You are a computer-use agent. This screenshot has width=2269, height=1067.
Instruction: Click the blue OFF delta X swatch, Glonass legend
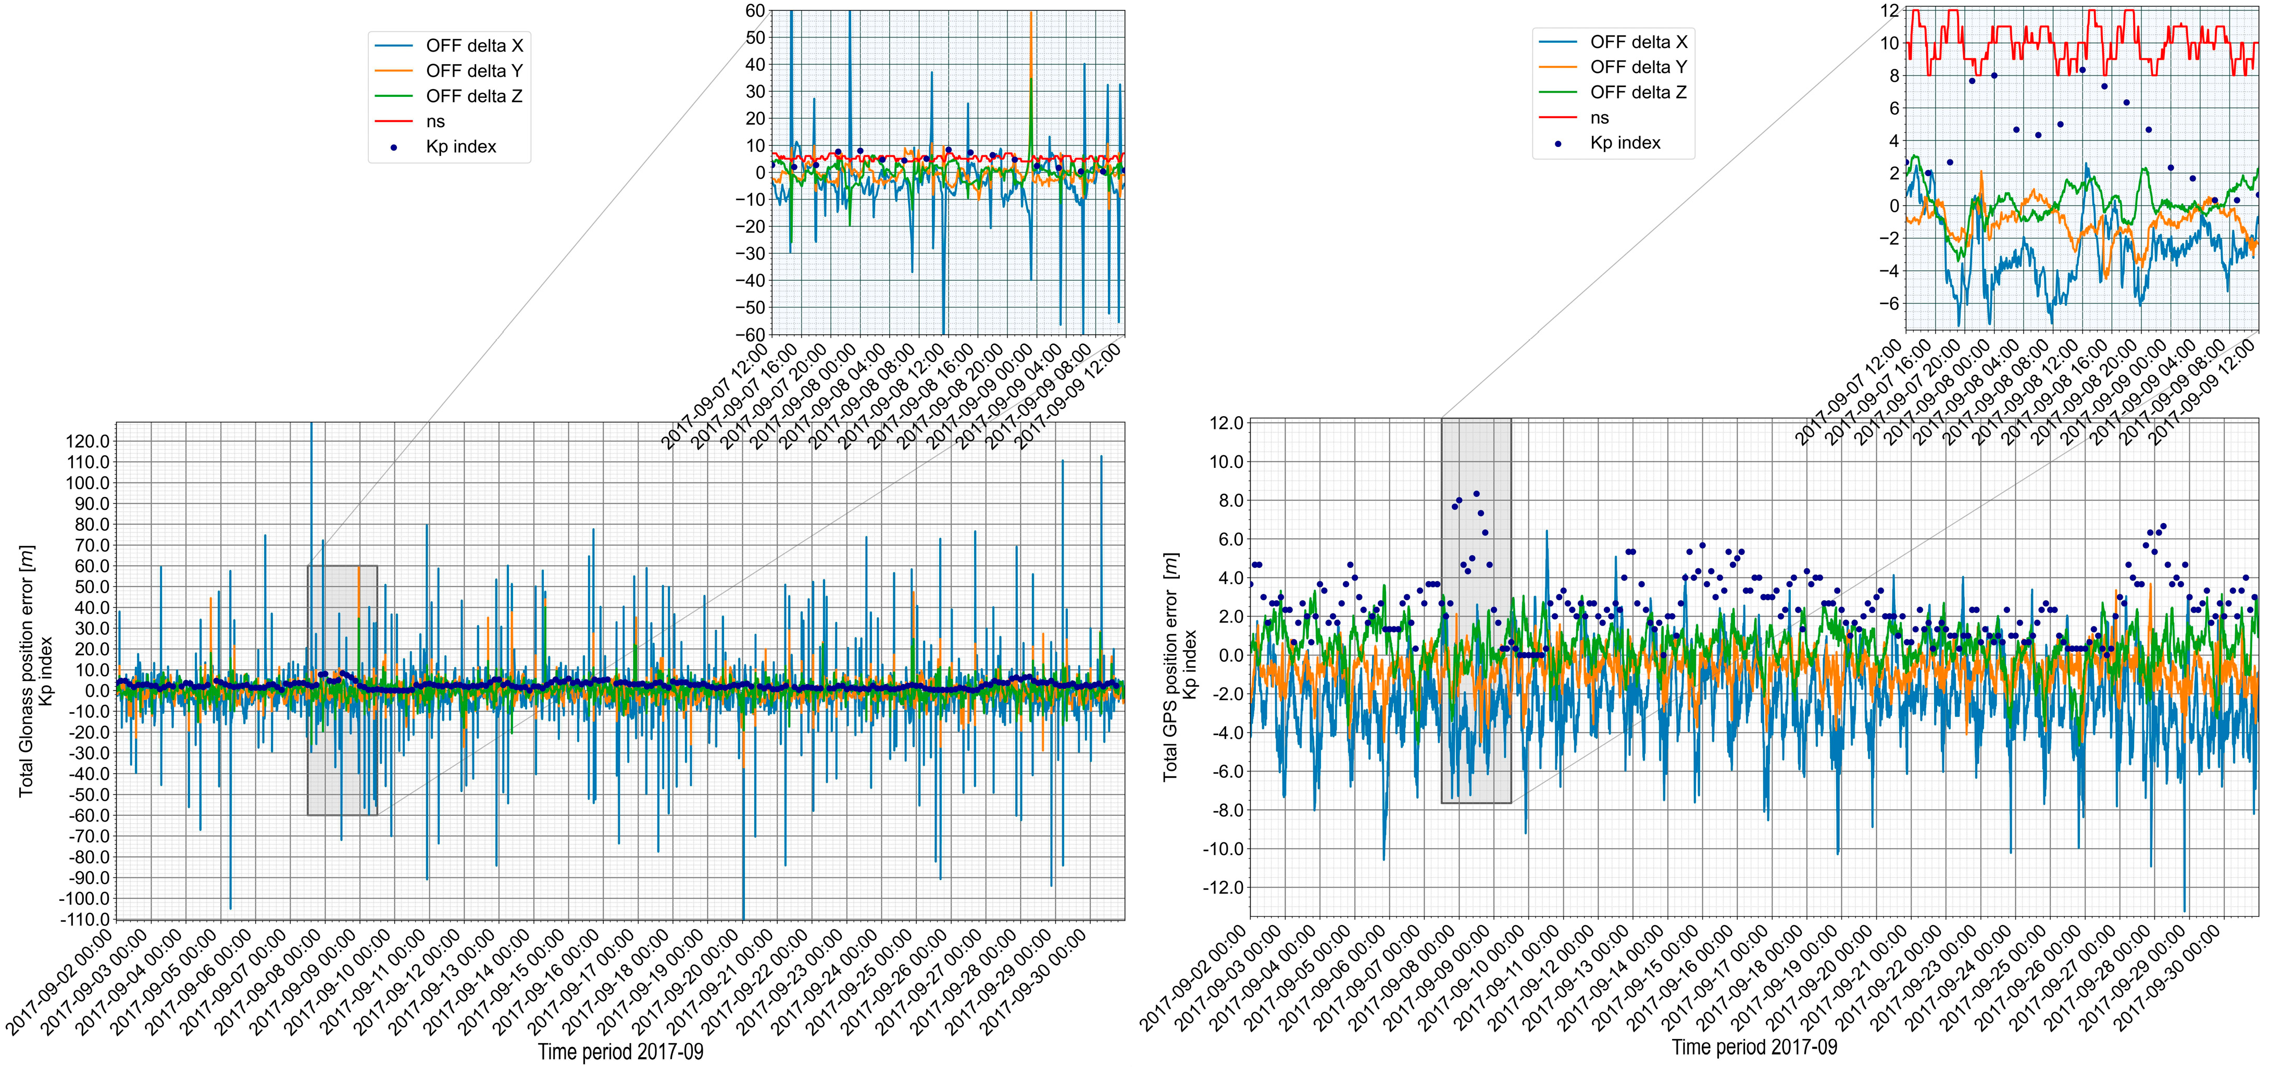[394, 46]
